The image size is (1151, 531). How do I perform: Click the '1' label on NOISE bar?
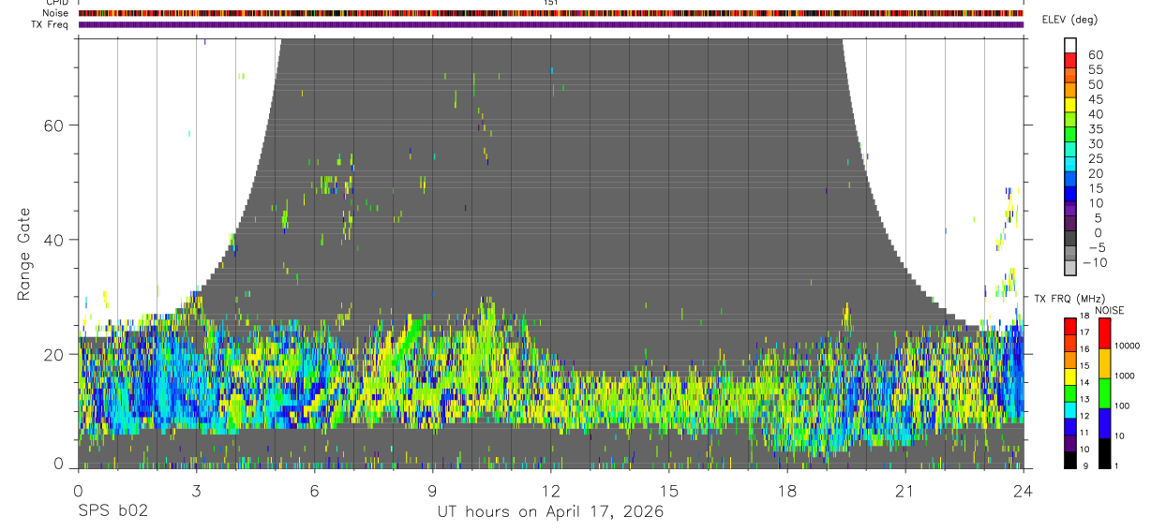[x=1117, y=467]
